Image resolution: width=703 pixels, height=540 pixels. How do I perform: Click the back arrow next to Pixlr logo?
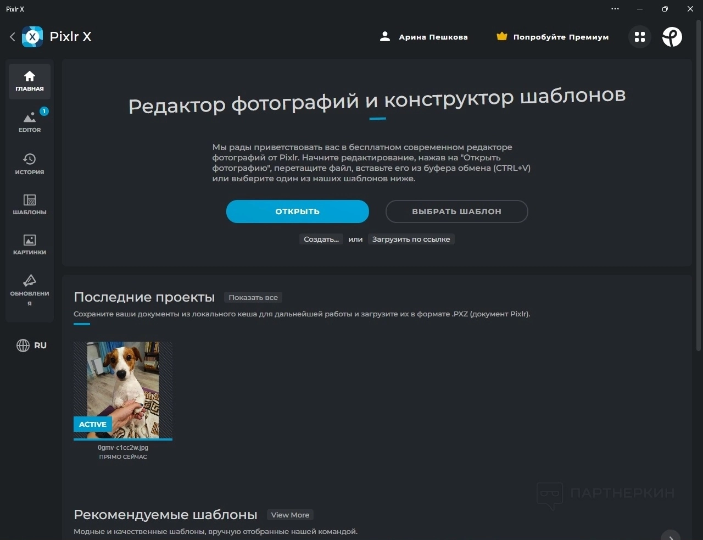click(13, 37)
